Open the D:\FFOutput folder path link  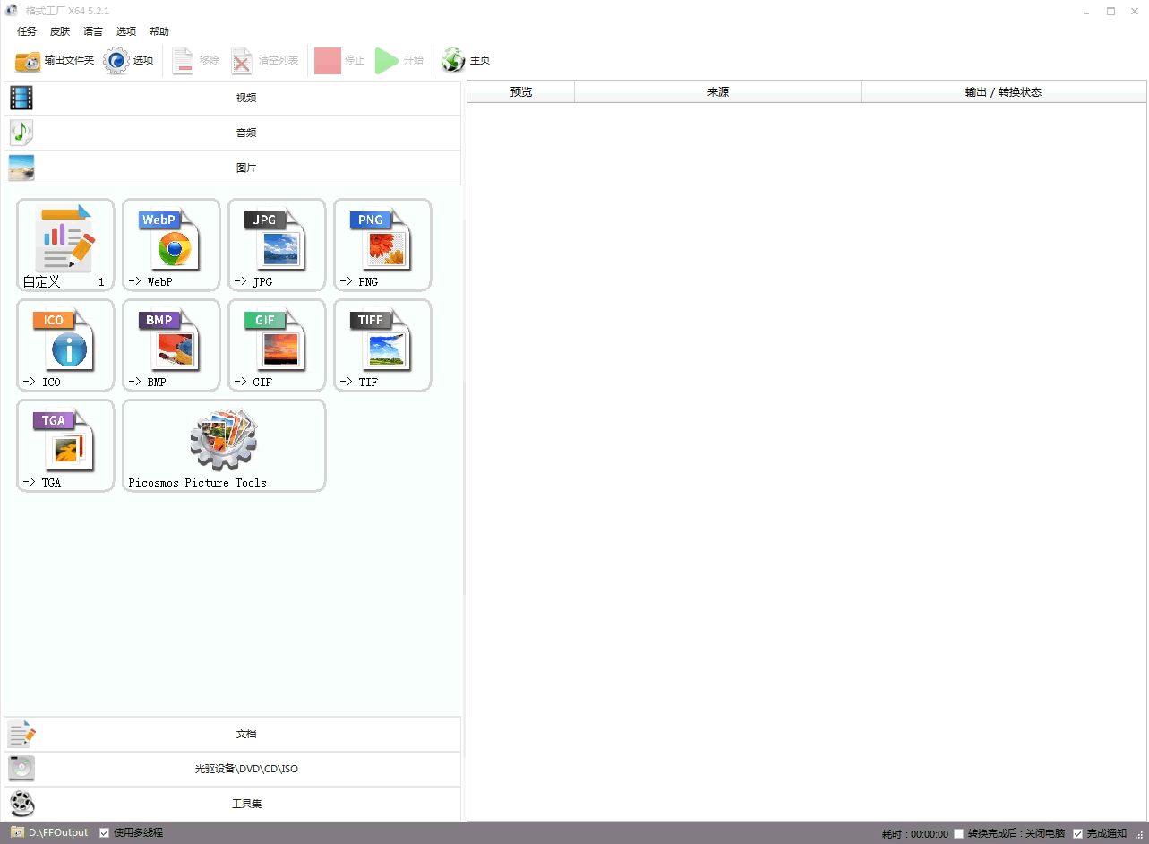[58, 832]
